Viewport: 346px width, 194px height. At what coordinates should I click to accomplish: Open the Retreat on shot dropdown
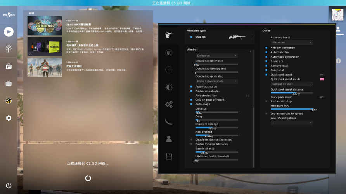[x=292, y=84]
